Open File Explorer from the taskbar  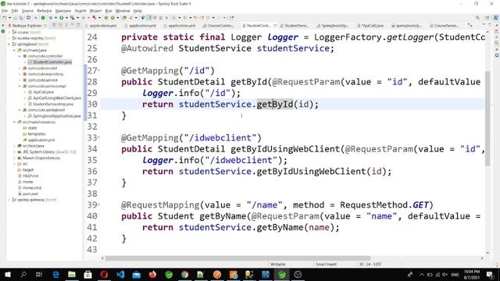tap(72, 274)
